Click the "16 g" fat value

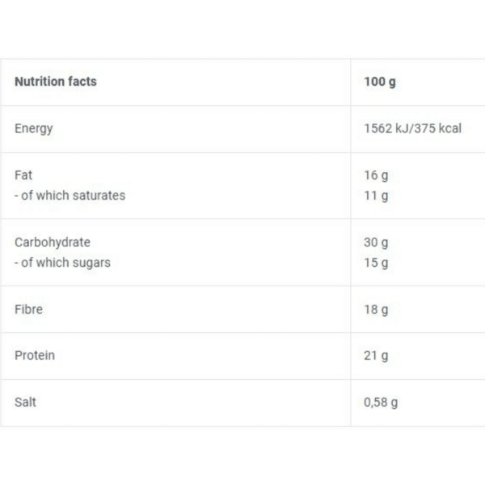pos(376,175)
